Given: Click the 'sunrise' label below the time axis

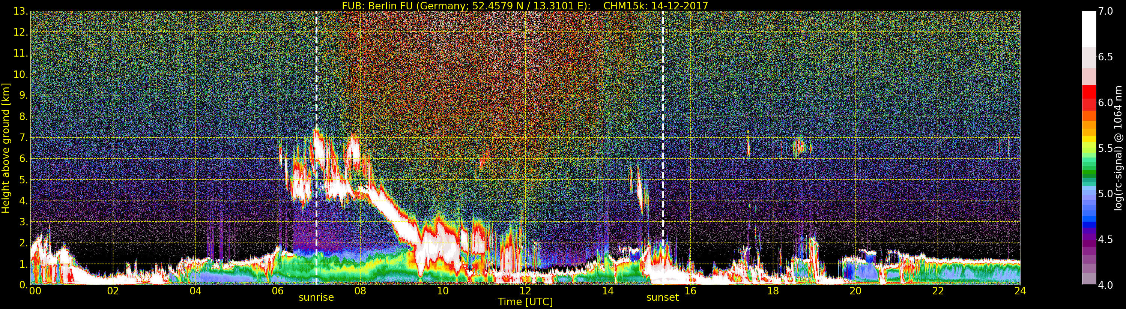Looking at the screenshot, I should (x=316, y=298).
